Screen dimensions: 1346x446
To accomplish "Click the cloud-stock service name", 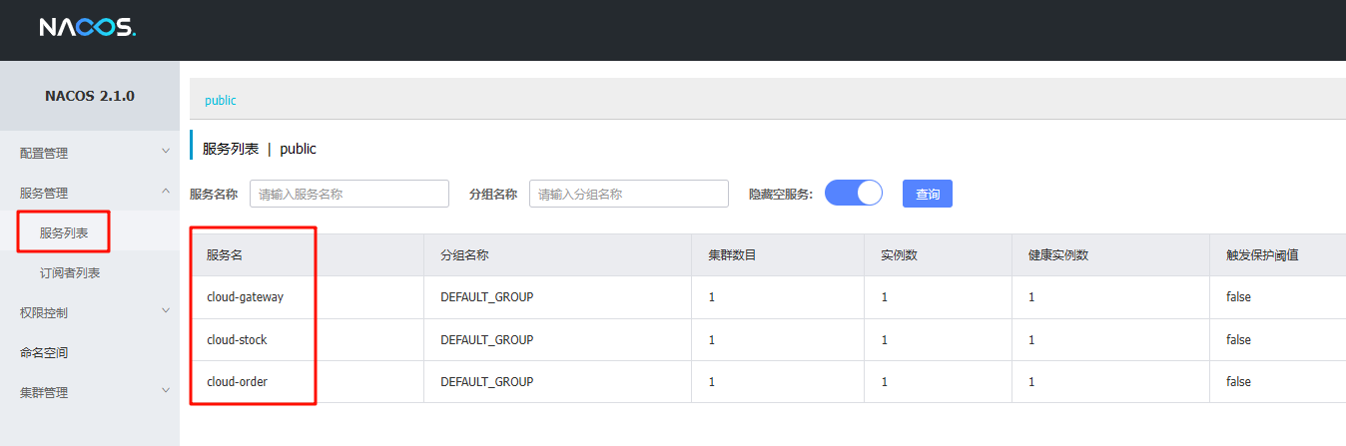I will click(x=237, y=339).
